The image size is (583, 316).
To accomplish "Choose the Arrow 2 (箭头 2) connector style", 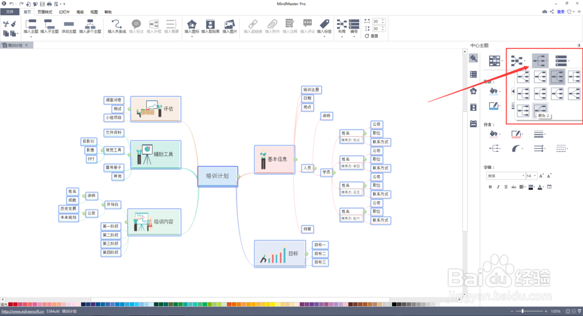I will click(x=540, y=110).
